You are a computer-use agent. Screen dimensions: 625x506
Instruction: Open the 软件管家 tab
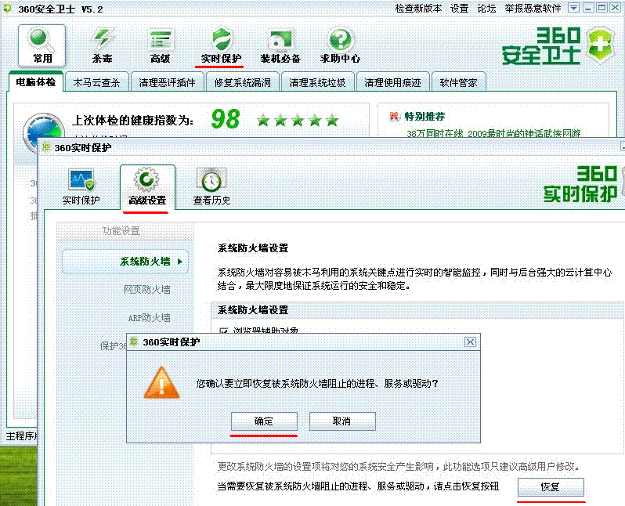click(x=458, y=82)
